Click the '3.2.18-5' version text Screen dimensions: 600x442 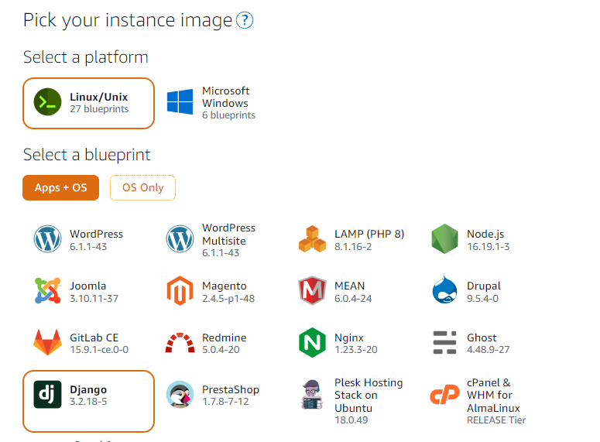(x=88, y=402)
